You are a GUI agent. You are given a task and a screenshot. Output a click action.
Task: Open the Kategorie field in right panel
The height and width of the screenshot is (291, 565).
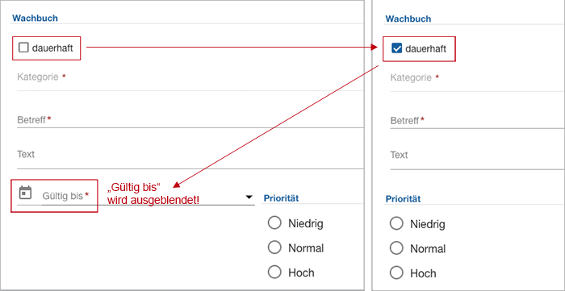tap(478, 80)
